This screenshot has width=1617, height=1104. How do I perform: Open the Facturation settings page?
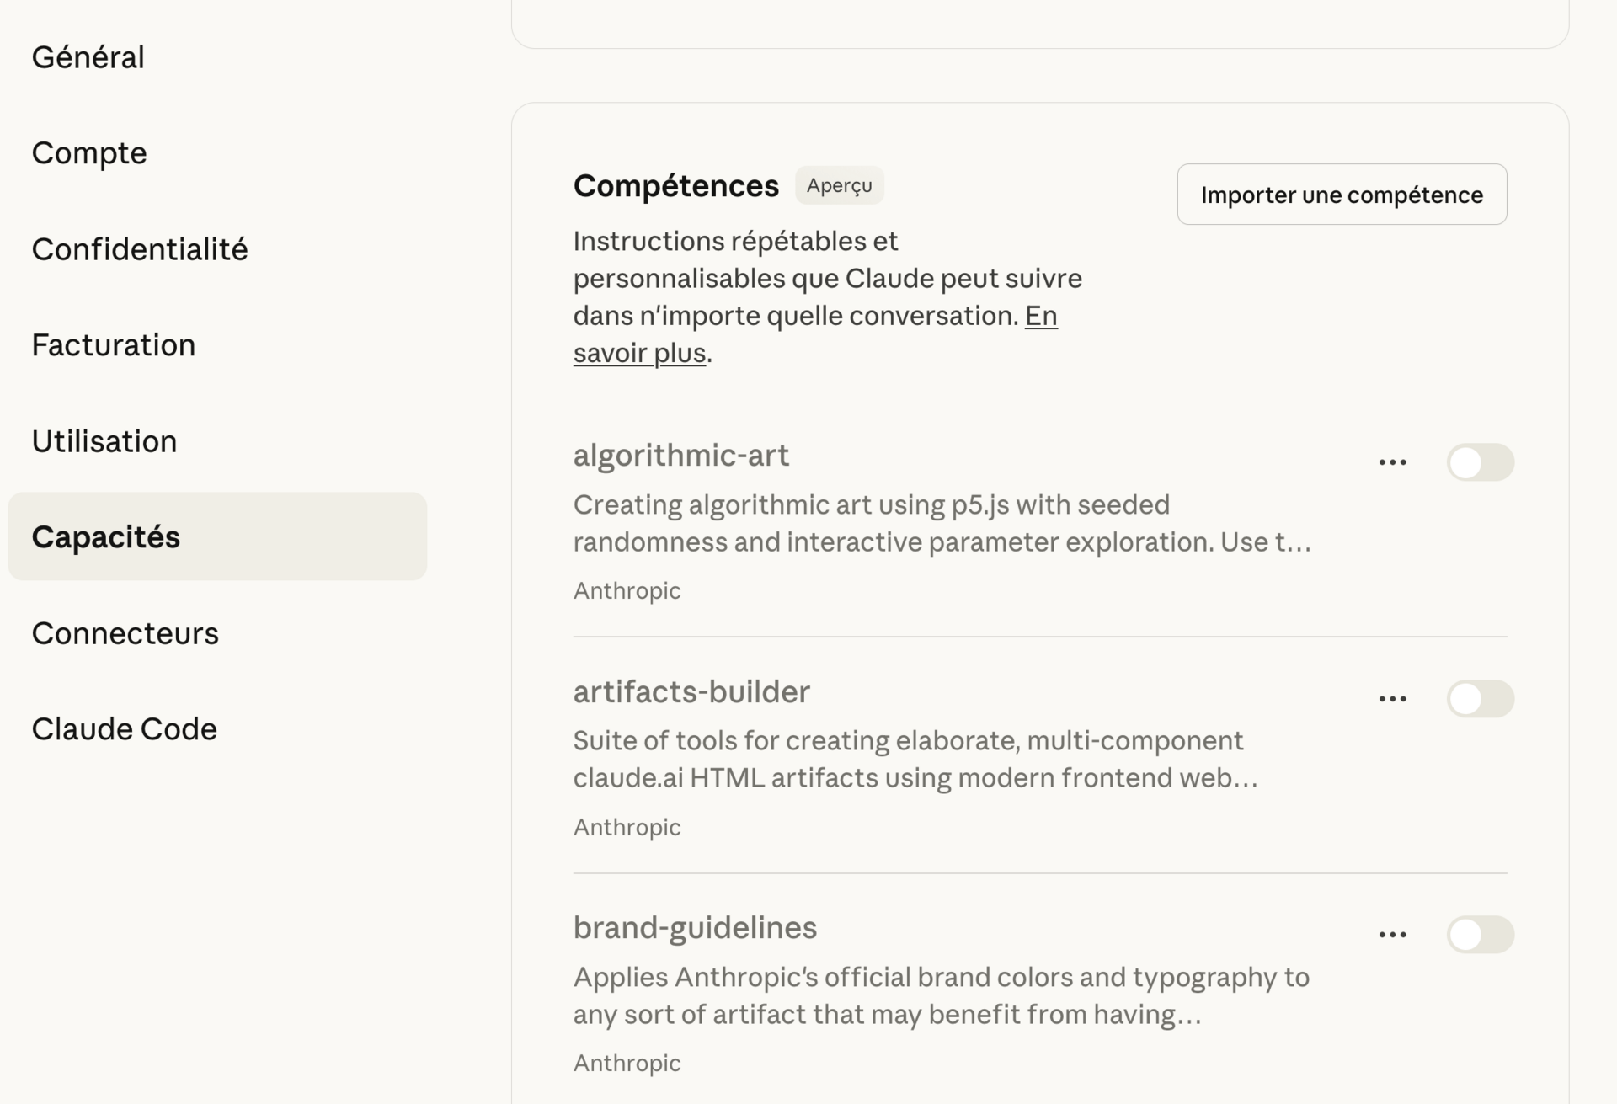[x=114, y=345]
